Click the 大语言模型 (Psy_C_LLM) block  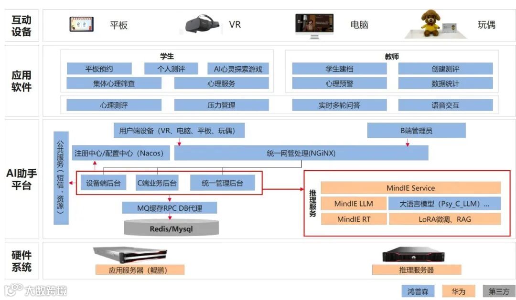(445, 203)
